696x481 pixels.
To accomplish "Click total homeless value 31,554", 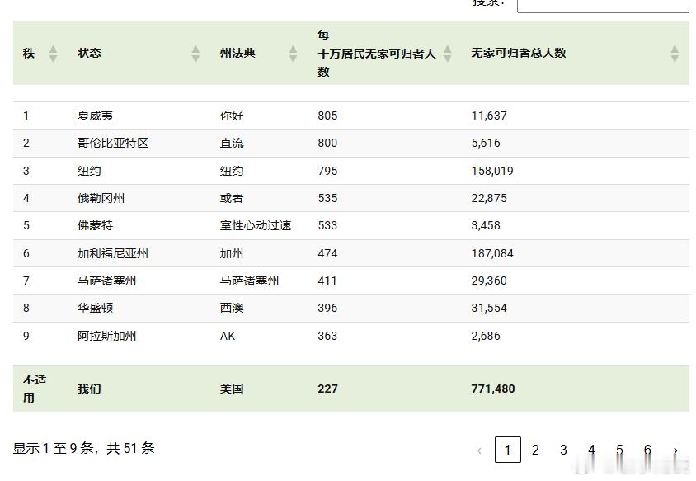I will click(x=489, y=308).
